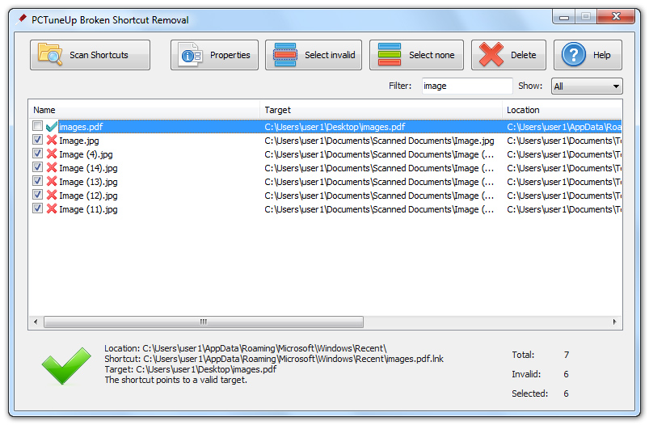The height and width of the screenshot is (425, 649).
Task: Click the Target cell of Image (11).jpg row
Action: pyautogui.click(x=379, y=209)
